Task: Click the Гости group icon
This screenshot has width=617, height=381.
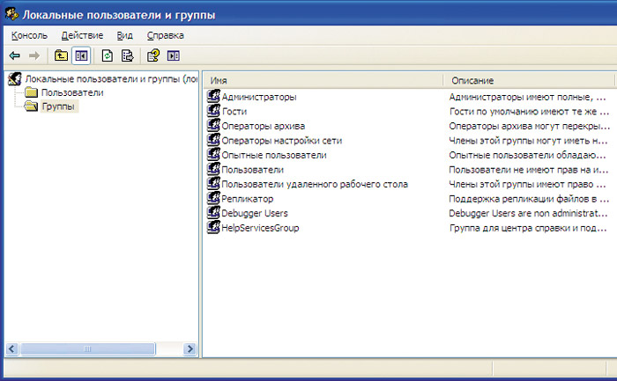Action: 213,111
